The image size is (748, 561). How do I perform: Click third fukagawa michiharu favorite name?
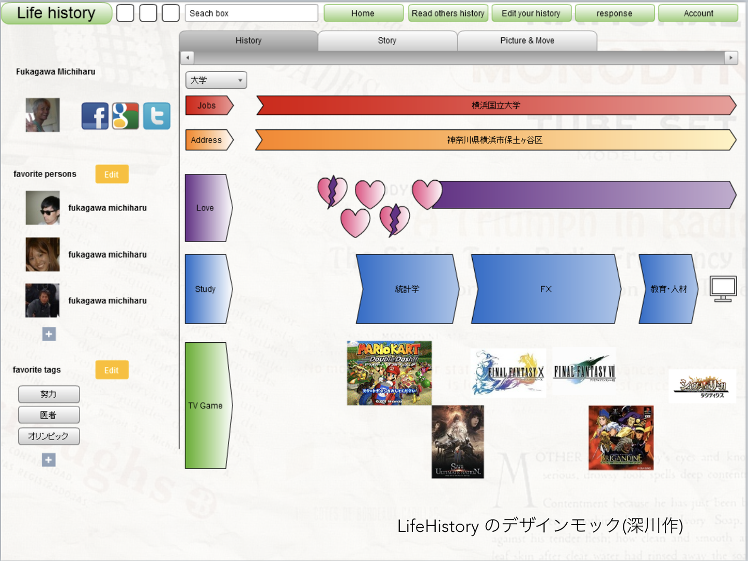tap(108, 301)
